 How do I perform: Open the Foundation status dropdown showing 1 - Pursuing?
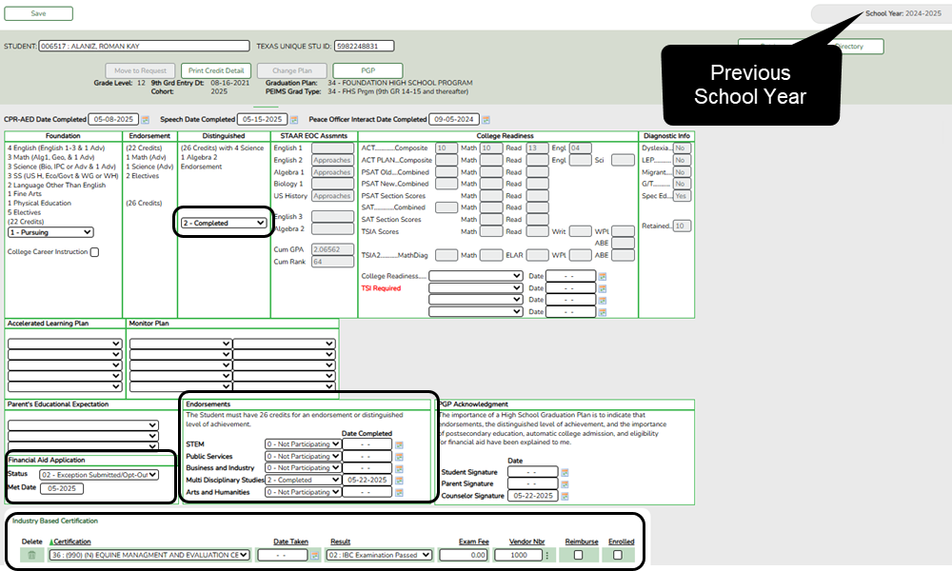50,232
